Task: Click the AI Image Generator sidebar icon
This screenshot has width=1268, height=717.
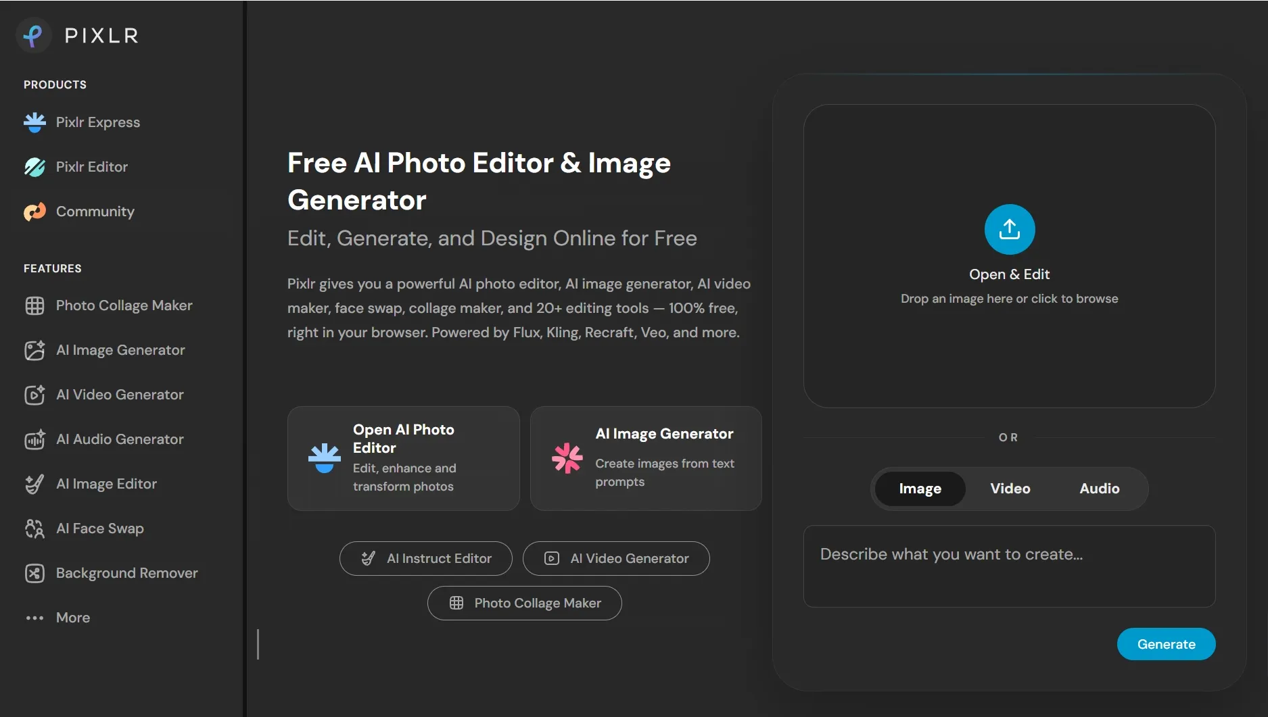Action: click(34, 350)
